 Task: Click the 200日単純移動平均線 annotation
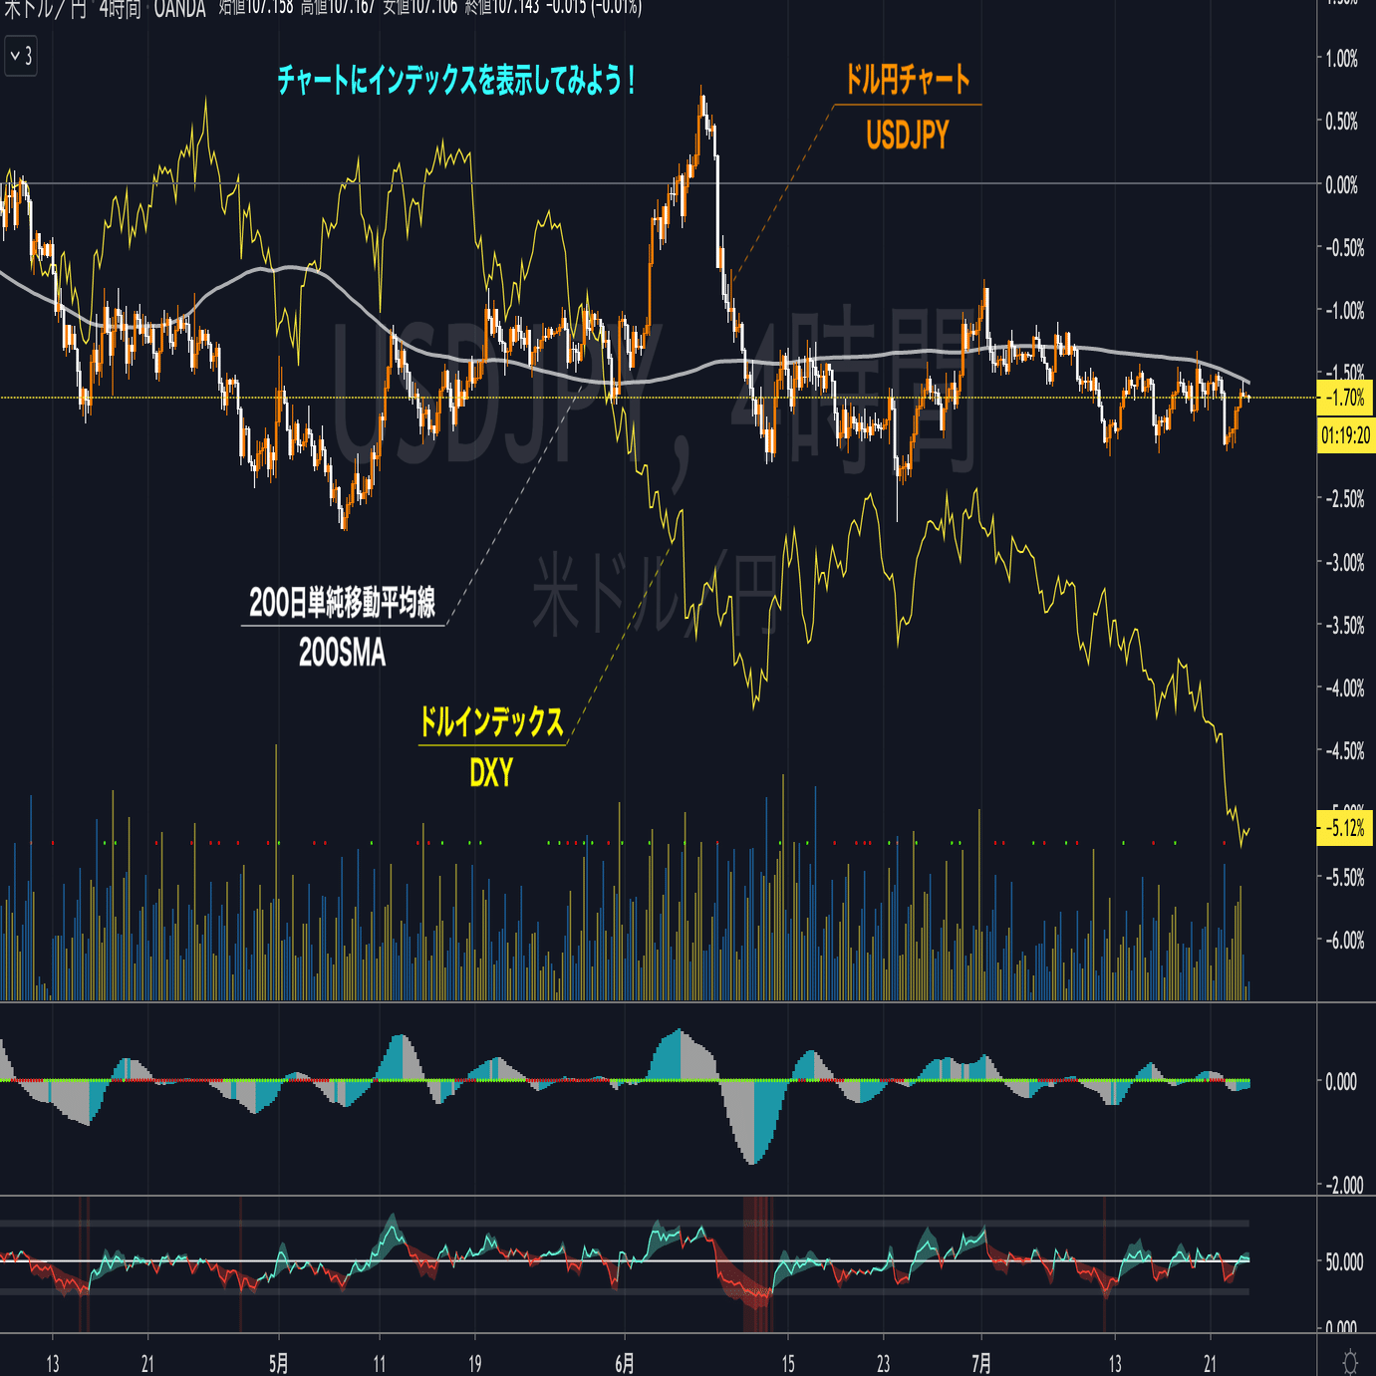[343, 602]
